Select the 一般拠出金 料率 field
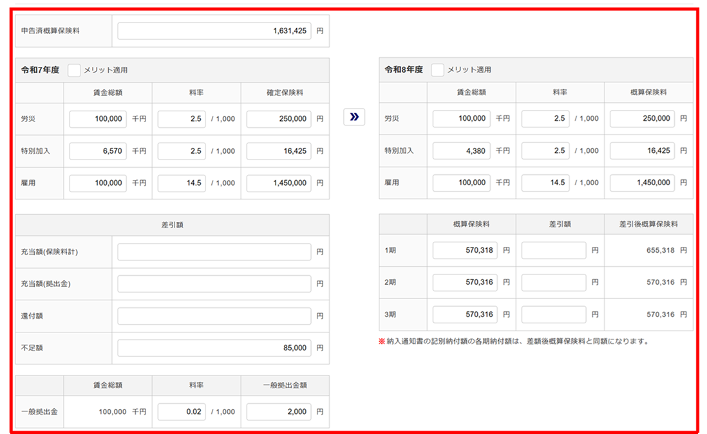The image size is (707, 434). 181,411
